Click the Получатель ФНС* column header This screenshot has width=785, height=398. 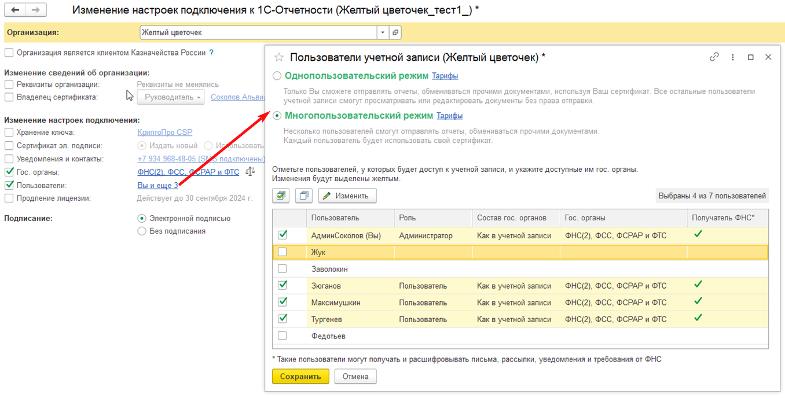[x=728, y=218]
